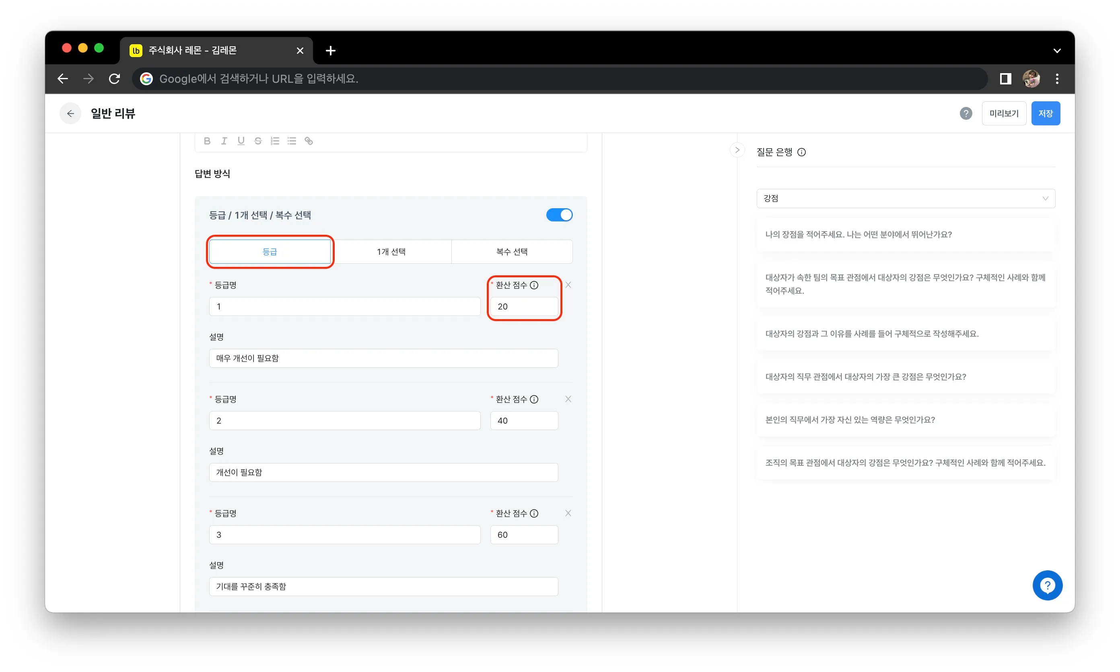Switch to the 주식회사 레몬 - 김레몬 browser tab
Image resolution: width=1120 pixels, height=672 pixels.
tap(217, 50)
